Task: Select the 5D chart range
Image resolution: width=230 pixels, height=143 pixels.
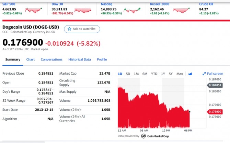Action: coord(128,74)
